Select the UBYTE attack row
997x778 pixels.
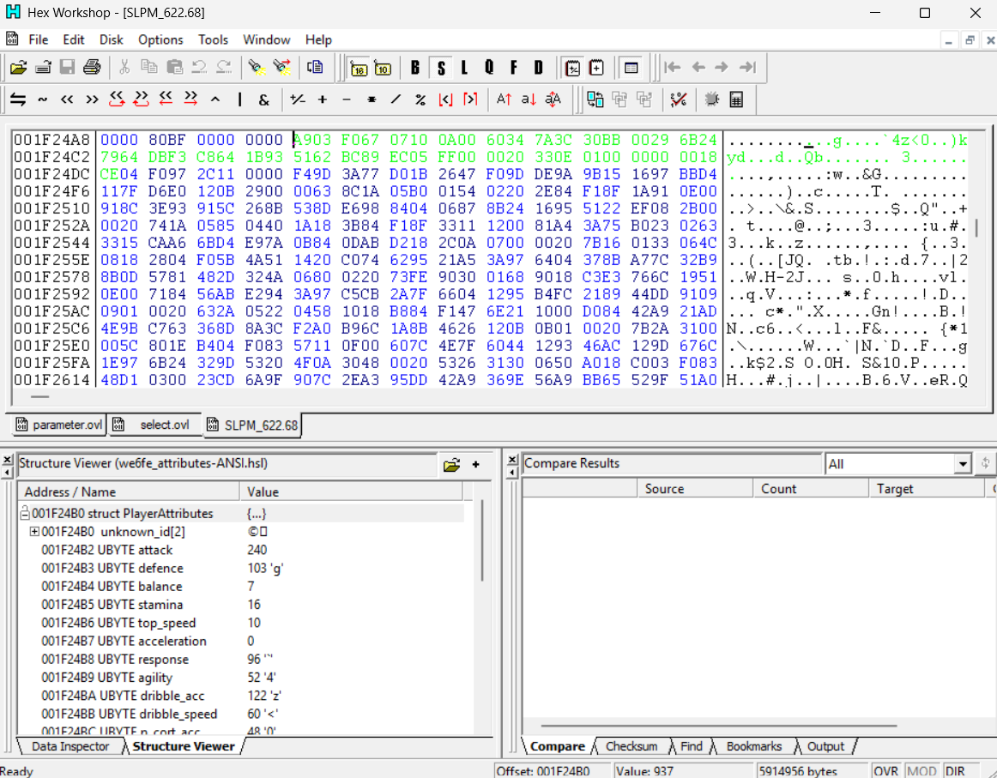click(241, 550)
